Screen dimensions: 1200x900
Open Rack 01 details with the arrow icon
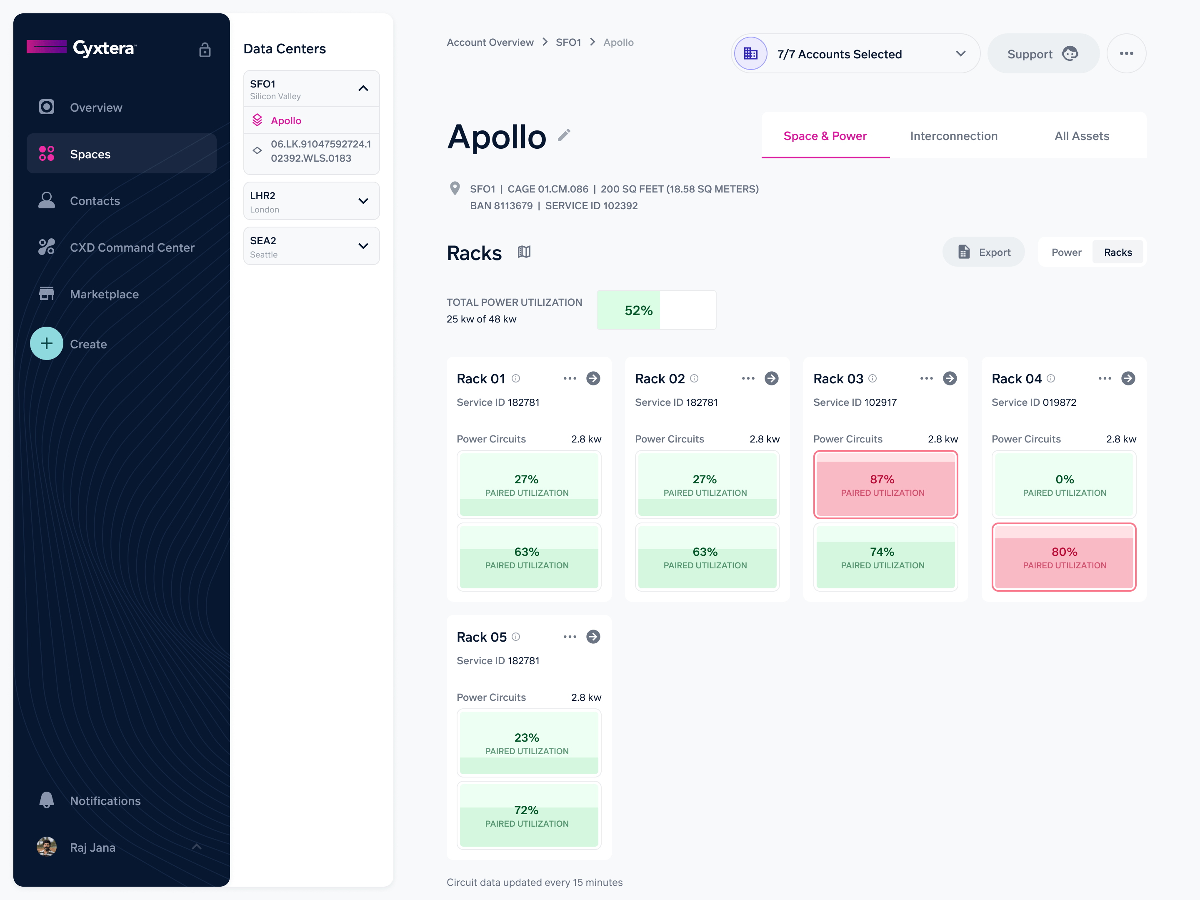(593, 379)
